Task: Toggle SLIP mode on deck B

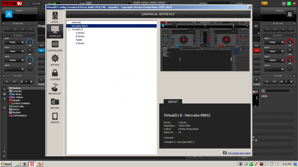Action: (257, 45)
